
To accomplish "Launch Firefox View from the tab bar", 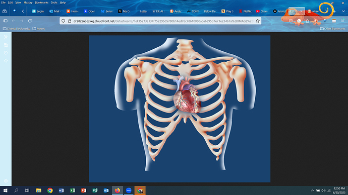I will click(5, 11).
